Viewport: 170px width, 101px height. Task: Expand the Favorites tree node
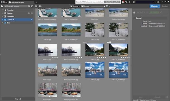(x=3, y=10)
